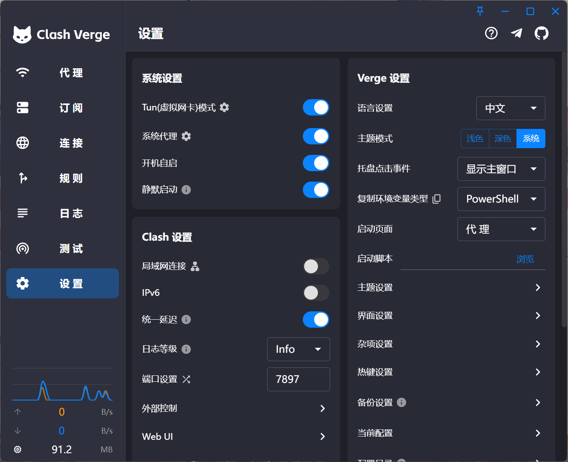Randomize port with shuffle icon
Viewport: 568px width, 462px height.
click(186, 379)
